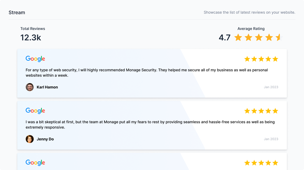
Task: Select the Karl Hamon reviewer name
Action: (x=47, y=87)
